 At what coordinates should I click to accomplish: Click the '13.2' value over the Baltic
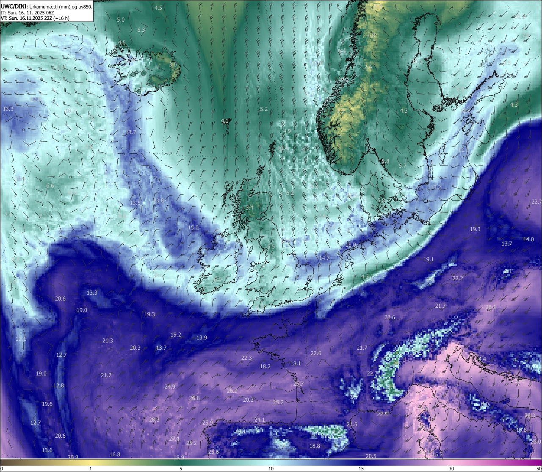tap(436, 187)
